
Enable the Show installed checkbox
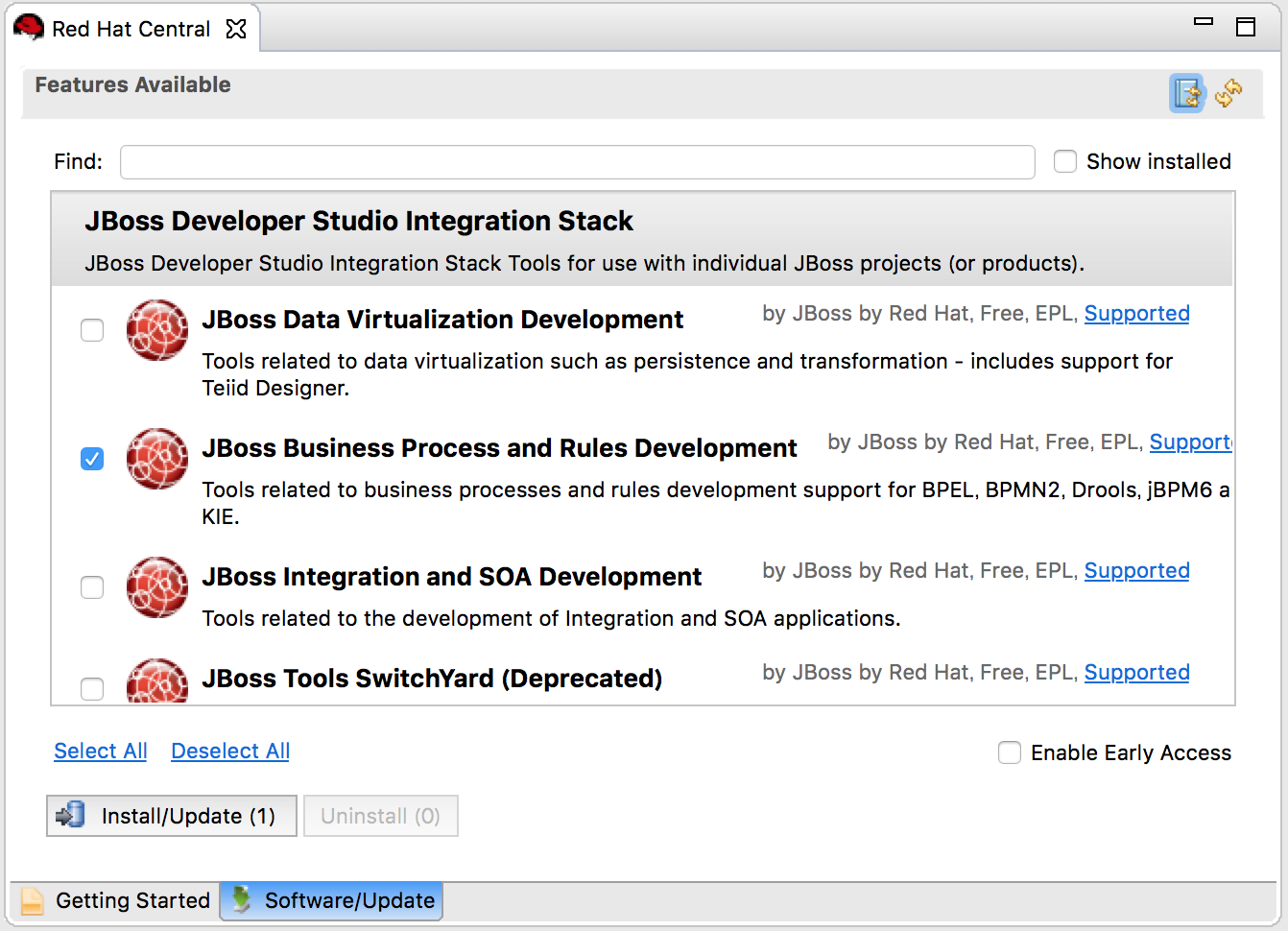[1065, 161]
